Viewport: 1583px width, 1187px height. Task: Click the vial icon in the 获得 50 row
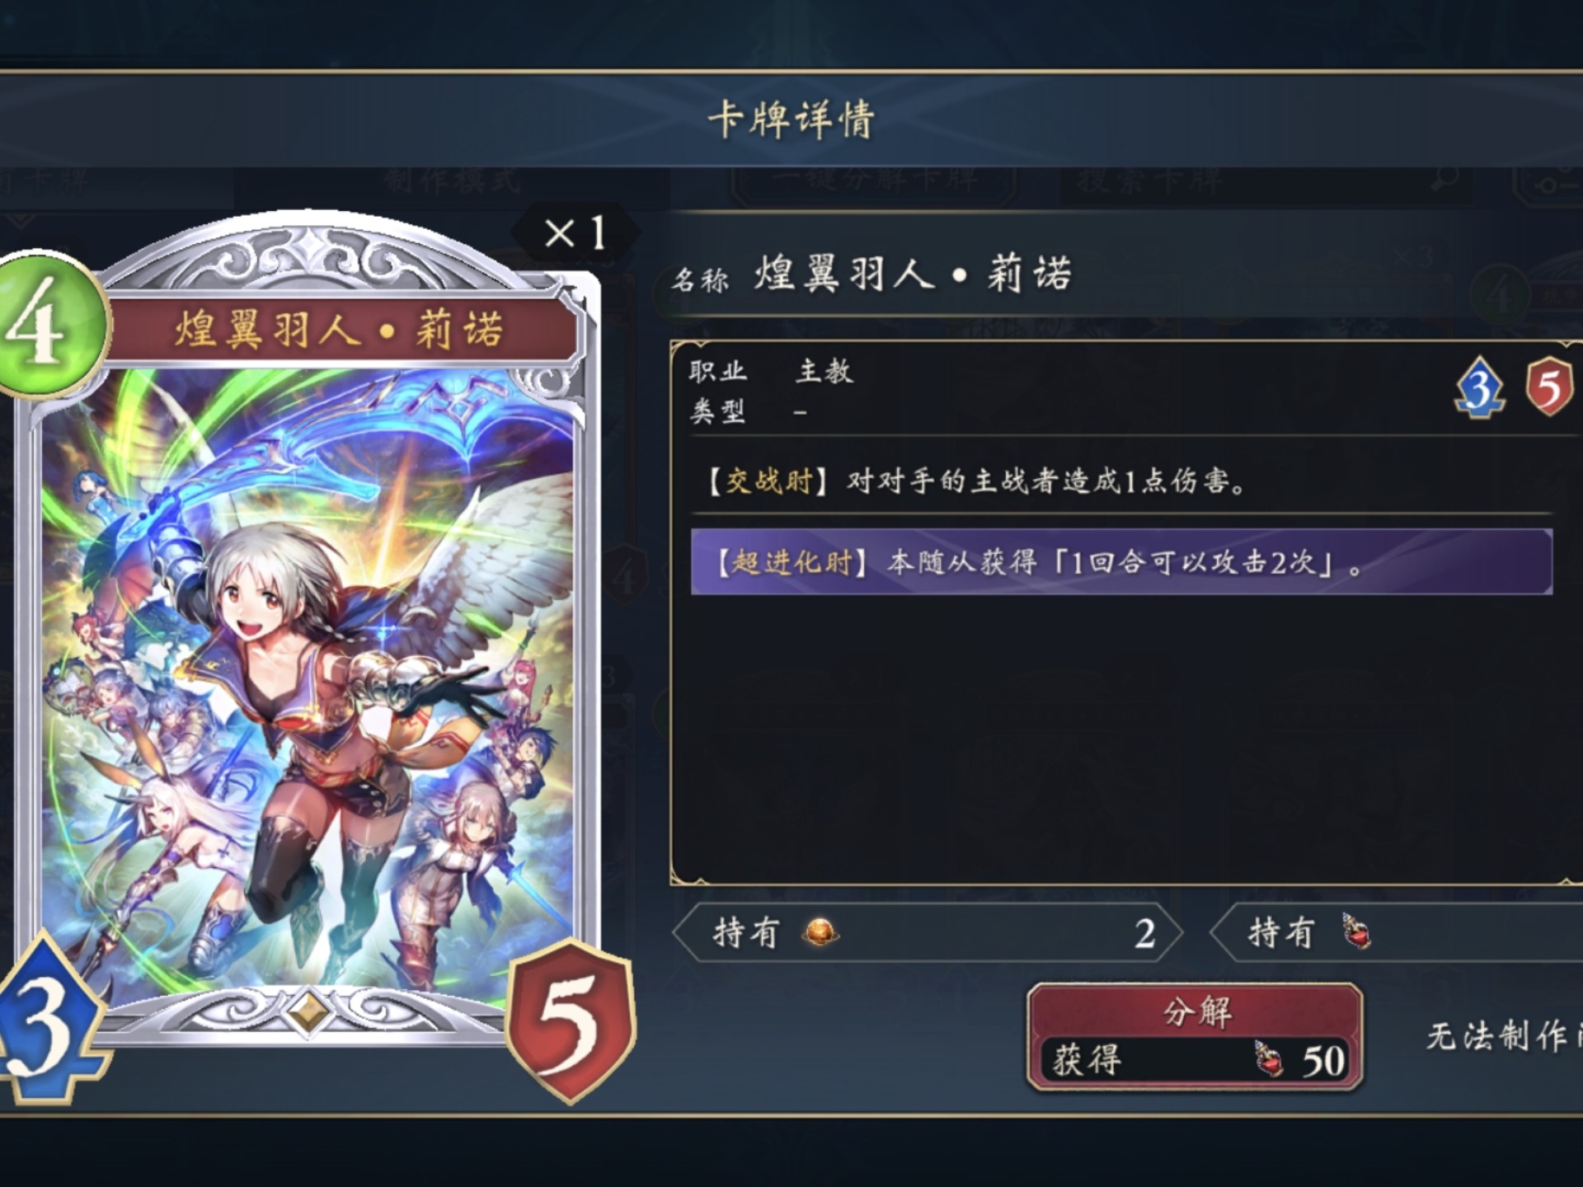pos(1269,1058)
